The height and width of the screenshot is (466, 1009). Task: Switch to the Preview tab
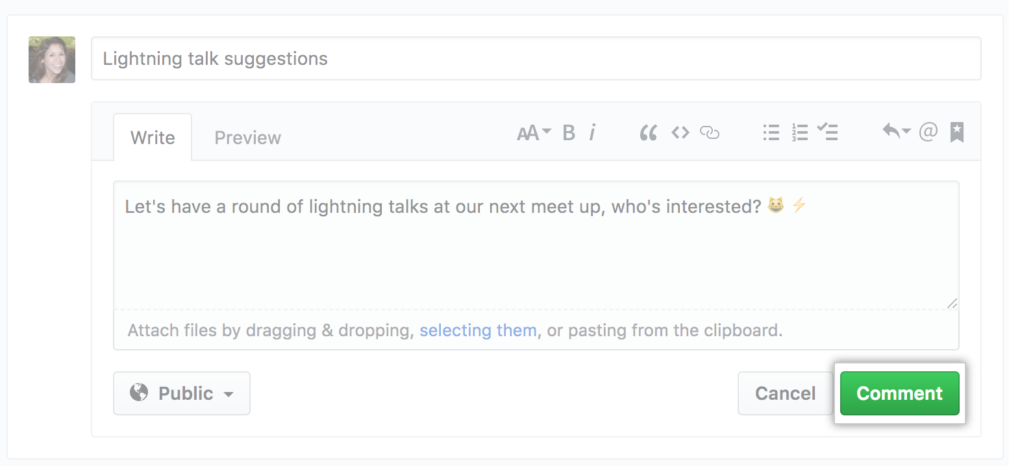click(x=247, y=137)
